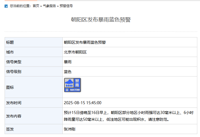Viewport: 200px width, 137px height.
Task: Select the 信号级别 row label
Action: (x=14, y=72)
